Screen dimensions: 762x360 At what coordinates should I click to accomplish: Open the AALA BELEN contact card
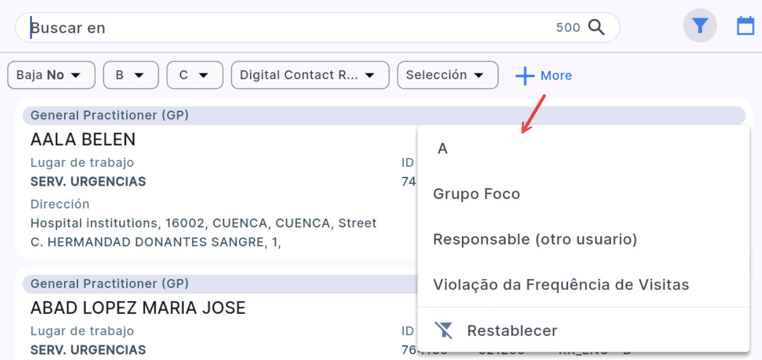pos(83,140)
